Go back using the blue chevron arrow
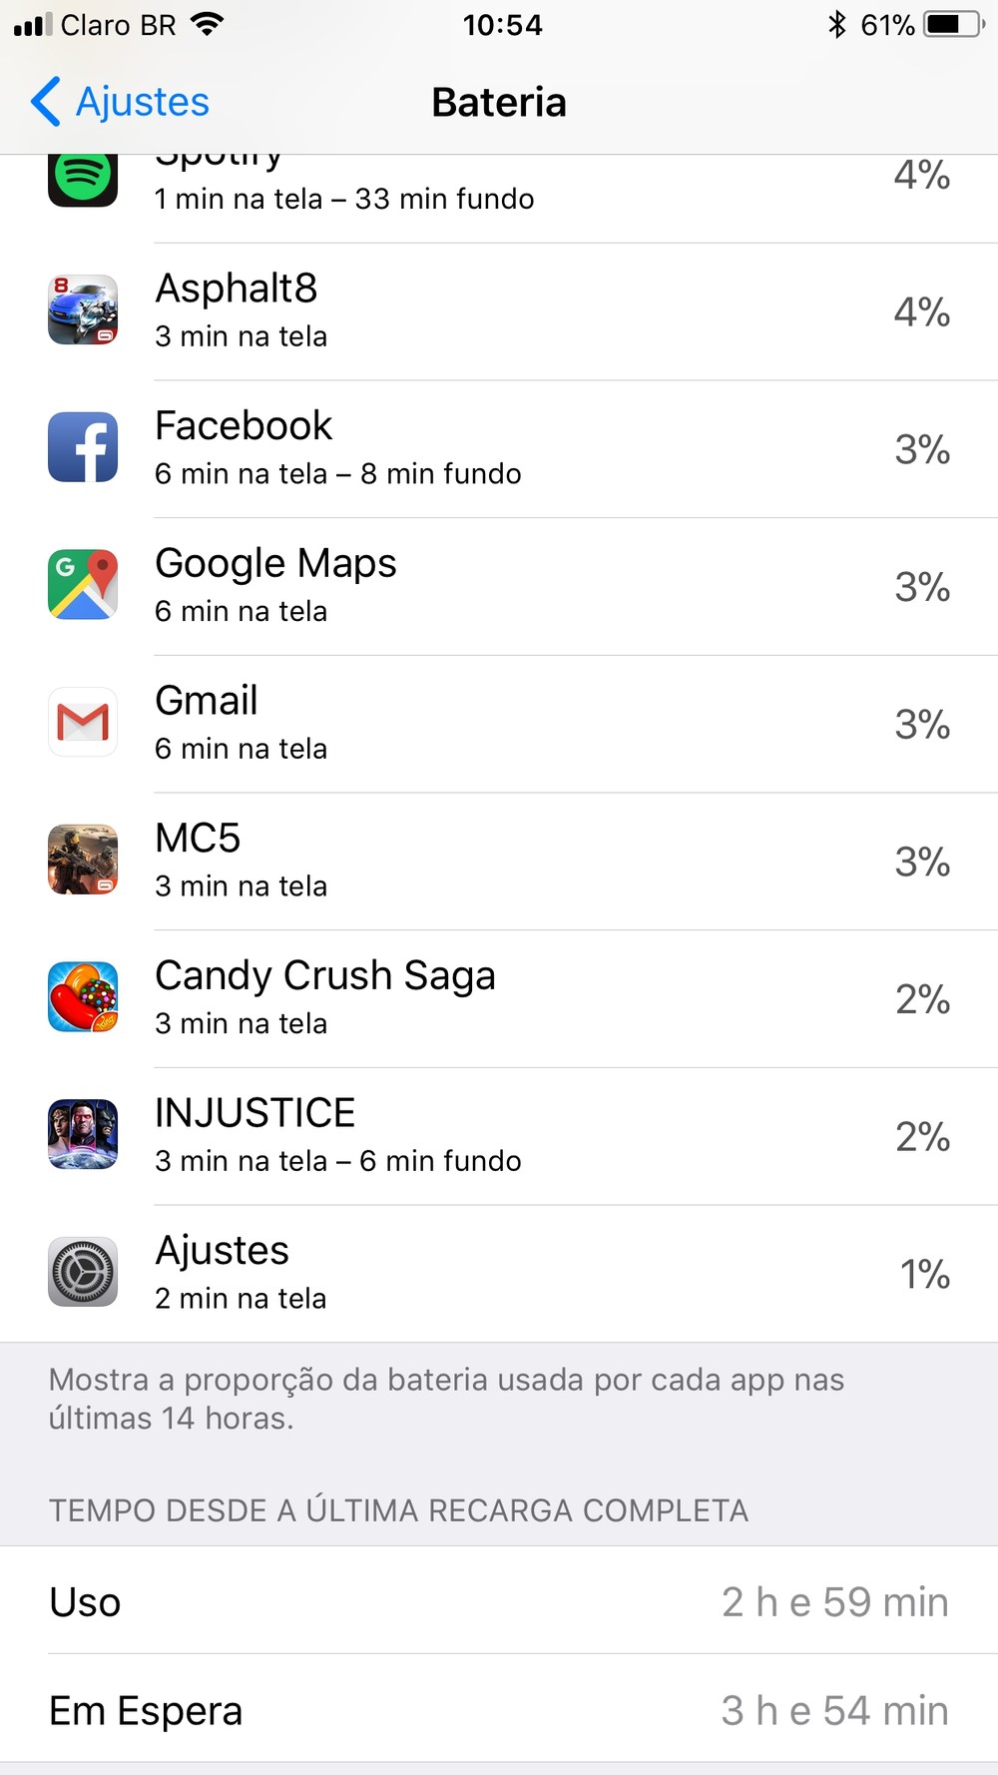This screenshot has height=1775, width=998. click(46, 102)
